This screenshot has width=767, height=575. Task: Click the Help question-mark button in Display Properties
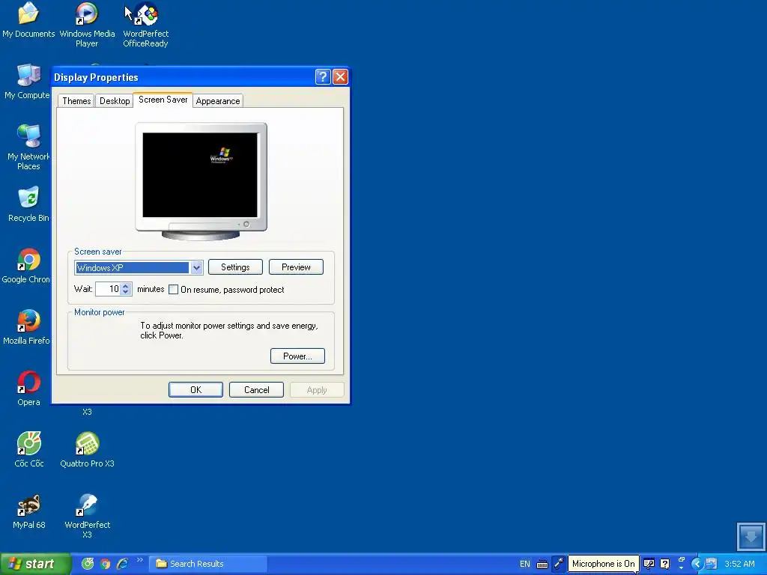(323, 77)
